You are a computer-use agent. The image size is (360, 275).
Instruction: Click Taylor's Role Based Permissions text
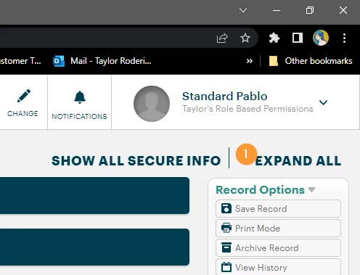(247, 109)
